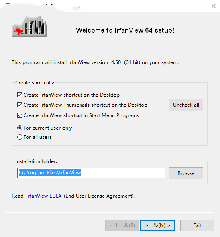Proceed with the 下一步(N) button
Screen dimensions: 220x237
click(157, 225)
